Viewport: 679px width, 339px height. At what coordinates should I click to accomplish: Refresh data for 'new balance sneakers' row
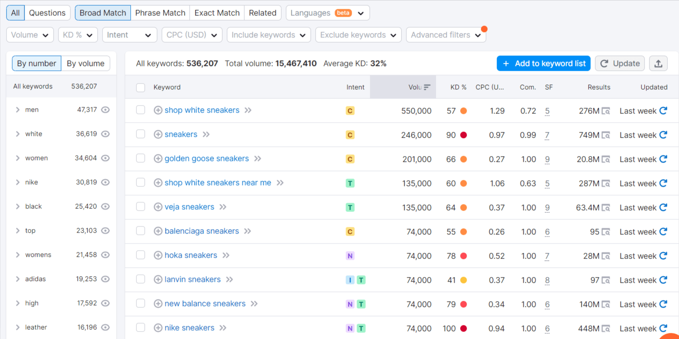point(663,304)
